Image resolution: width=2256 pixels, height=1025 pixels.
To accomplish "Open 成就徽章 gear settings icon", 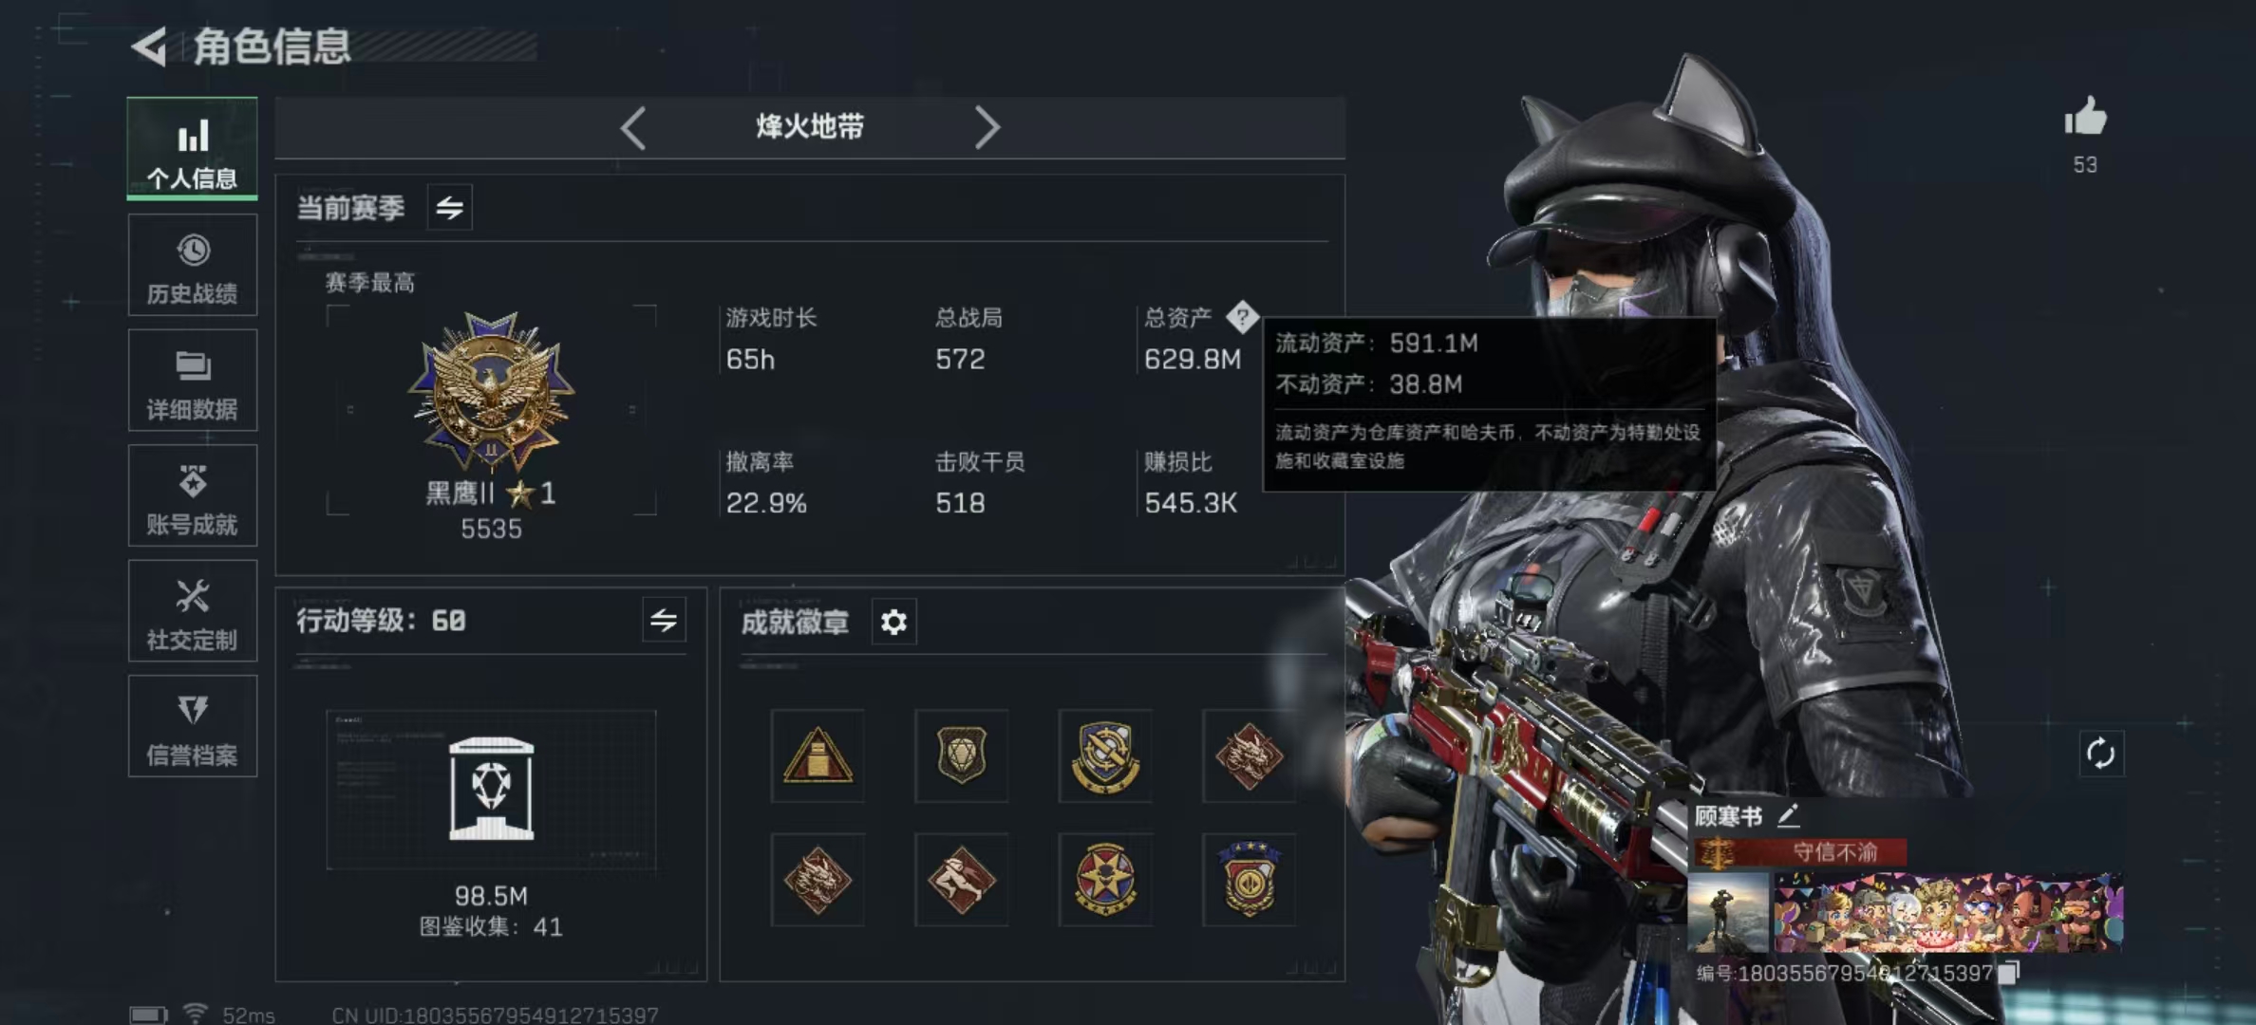I will 893,622.
